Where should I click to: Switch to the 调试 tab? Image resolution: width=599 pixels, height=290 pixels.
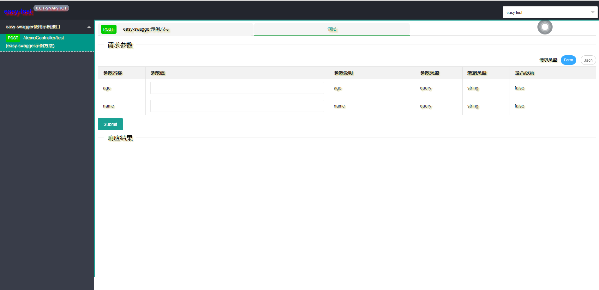coord(332,29)
